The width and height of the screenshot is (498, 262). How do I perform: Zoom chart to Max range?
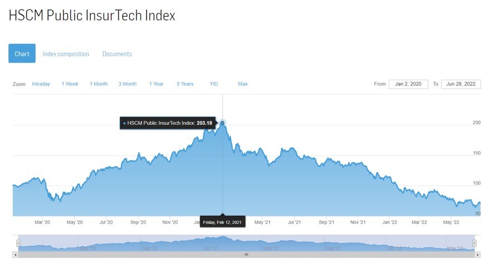pyautogui.click(x=242, y=84)
